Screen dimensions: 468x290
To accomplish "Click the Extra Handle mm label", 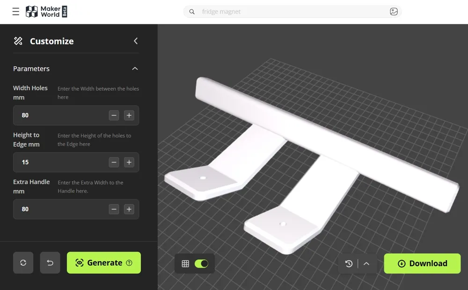I will (x=31, y=186).
